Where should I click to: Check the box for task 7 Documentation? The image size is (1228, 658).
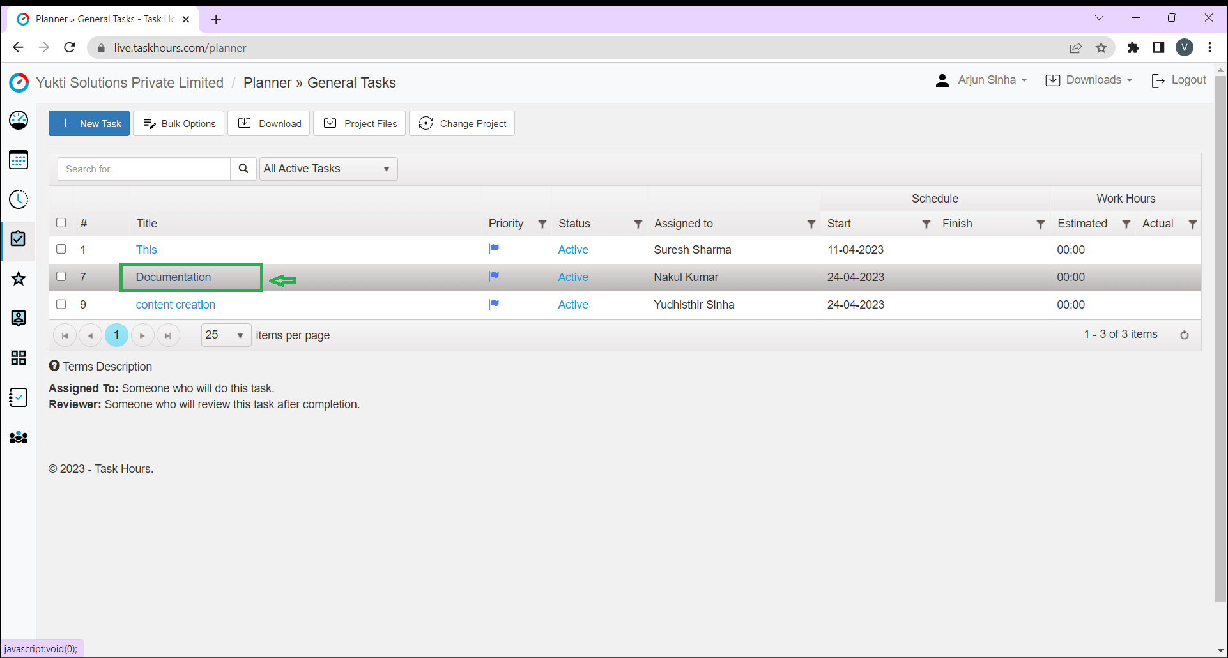coord(61,276)
